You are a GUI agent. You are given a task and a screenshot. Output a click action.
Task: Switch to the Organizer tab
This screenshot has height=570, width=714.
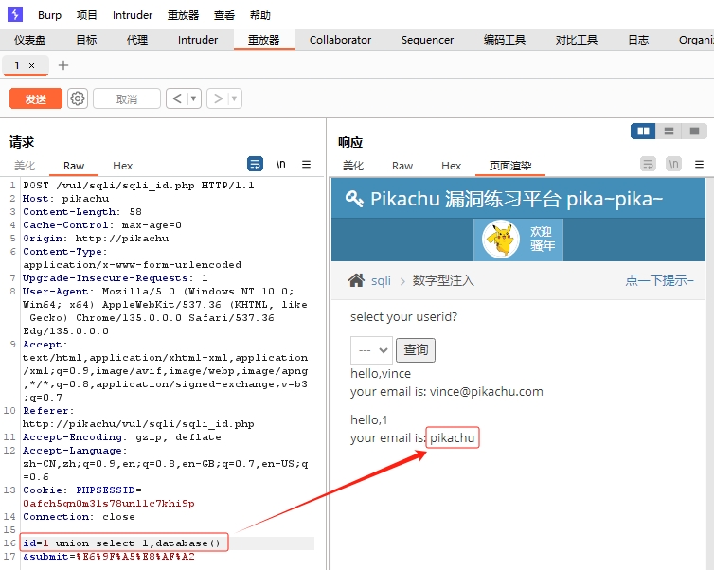click(696, 40)
